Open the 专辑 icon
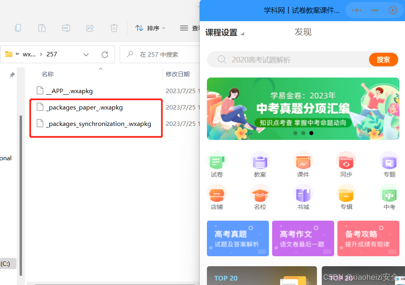 [x=346, y=197]
